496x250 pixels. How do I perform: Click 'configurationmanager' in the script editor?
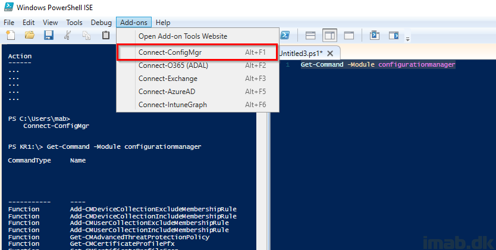tap(416, 64)
